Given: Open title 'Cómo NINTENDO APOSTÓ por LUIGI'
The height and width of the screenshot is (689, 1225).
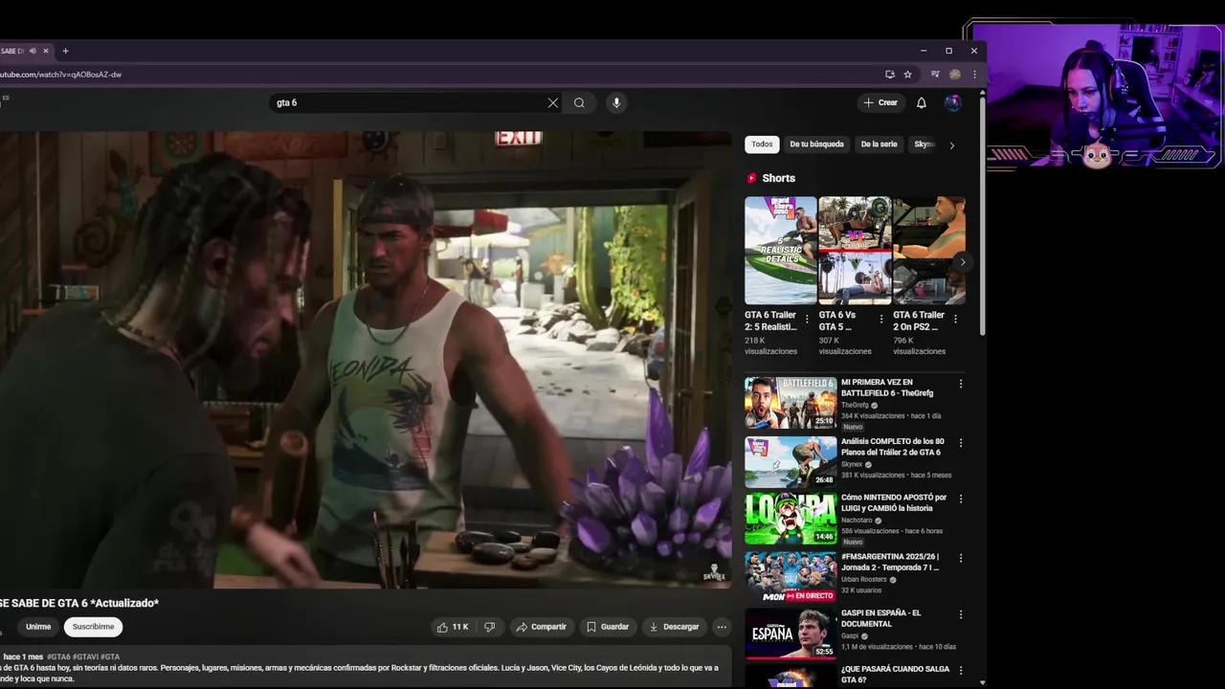Looking at the screenshot, I should tap(894, 503).
